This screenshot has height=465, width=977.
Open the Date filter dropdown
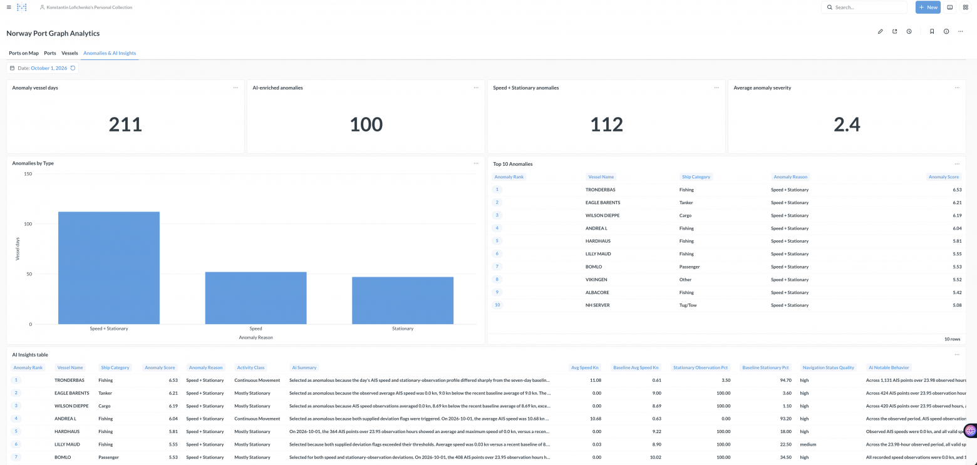[x=43, y=68]
